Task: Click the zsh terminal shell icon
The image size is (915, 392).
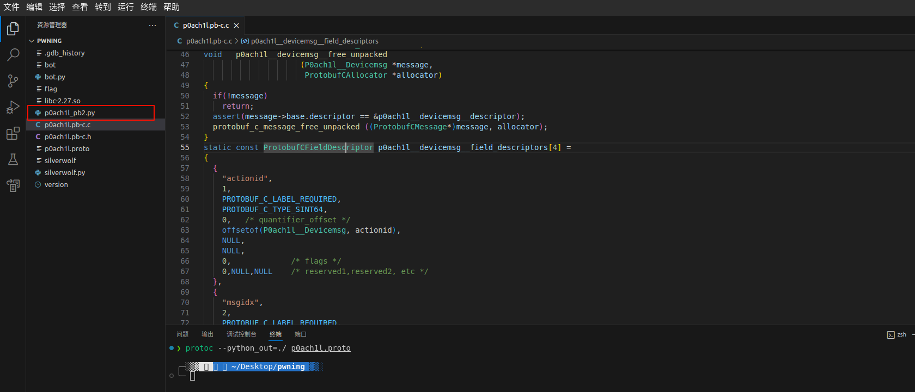Action: (x=890, y=334)
